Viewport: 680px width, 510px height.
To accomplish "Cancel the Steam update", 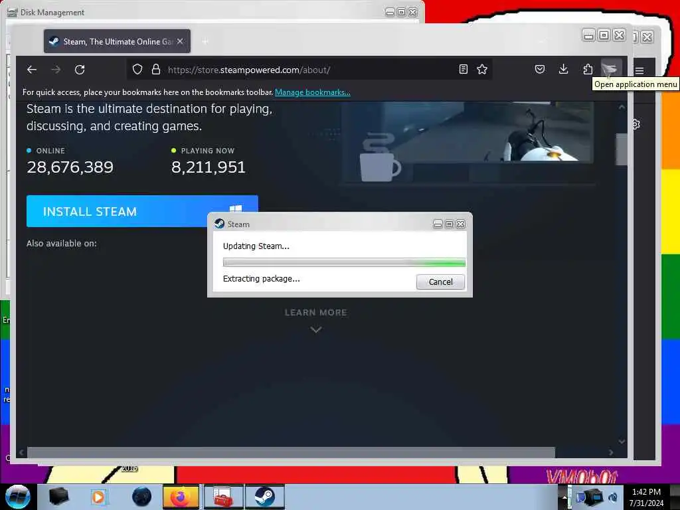I will 440,282.
